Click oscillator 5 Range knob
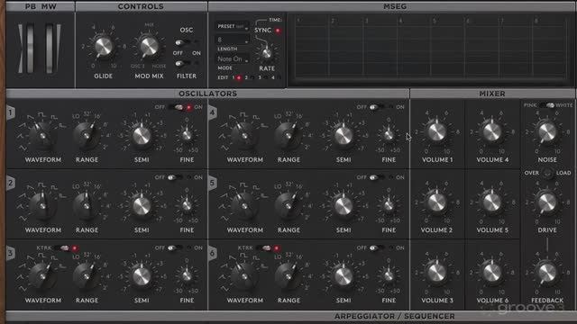The image size is (577, 324). [x=288, y=206]
